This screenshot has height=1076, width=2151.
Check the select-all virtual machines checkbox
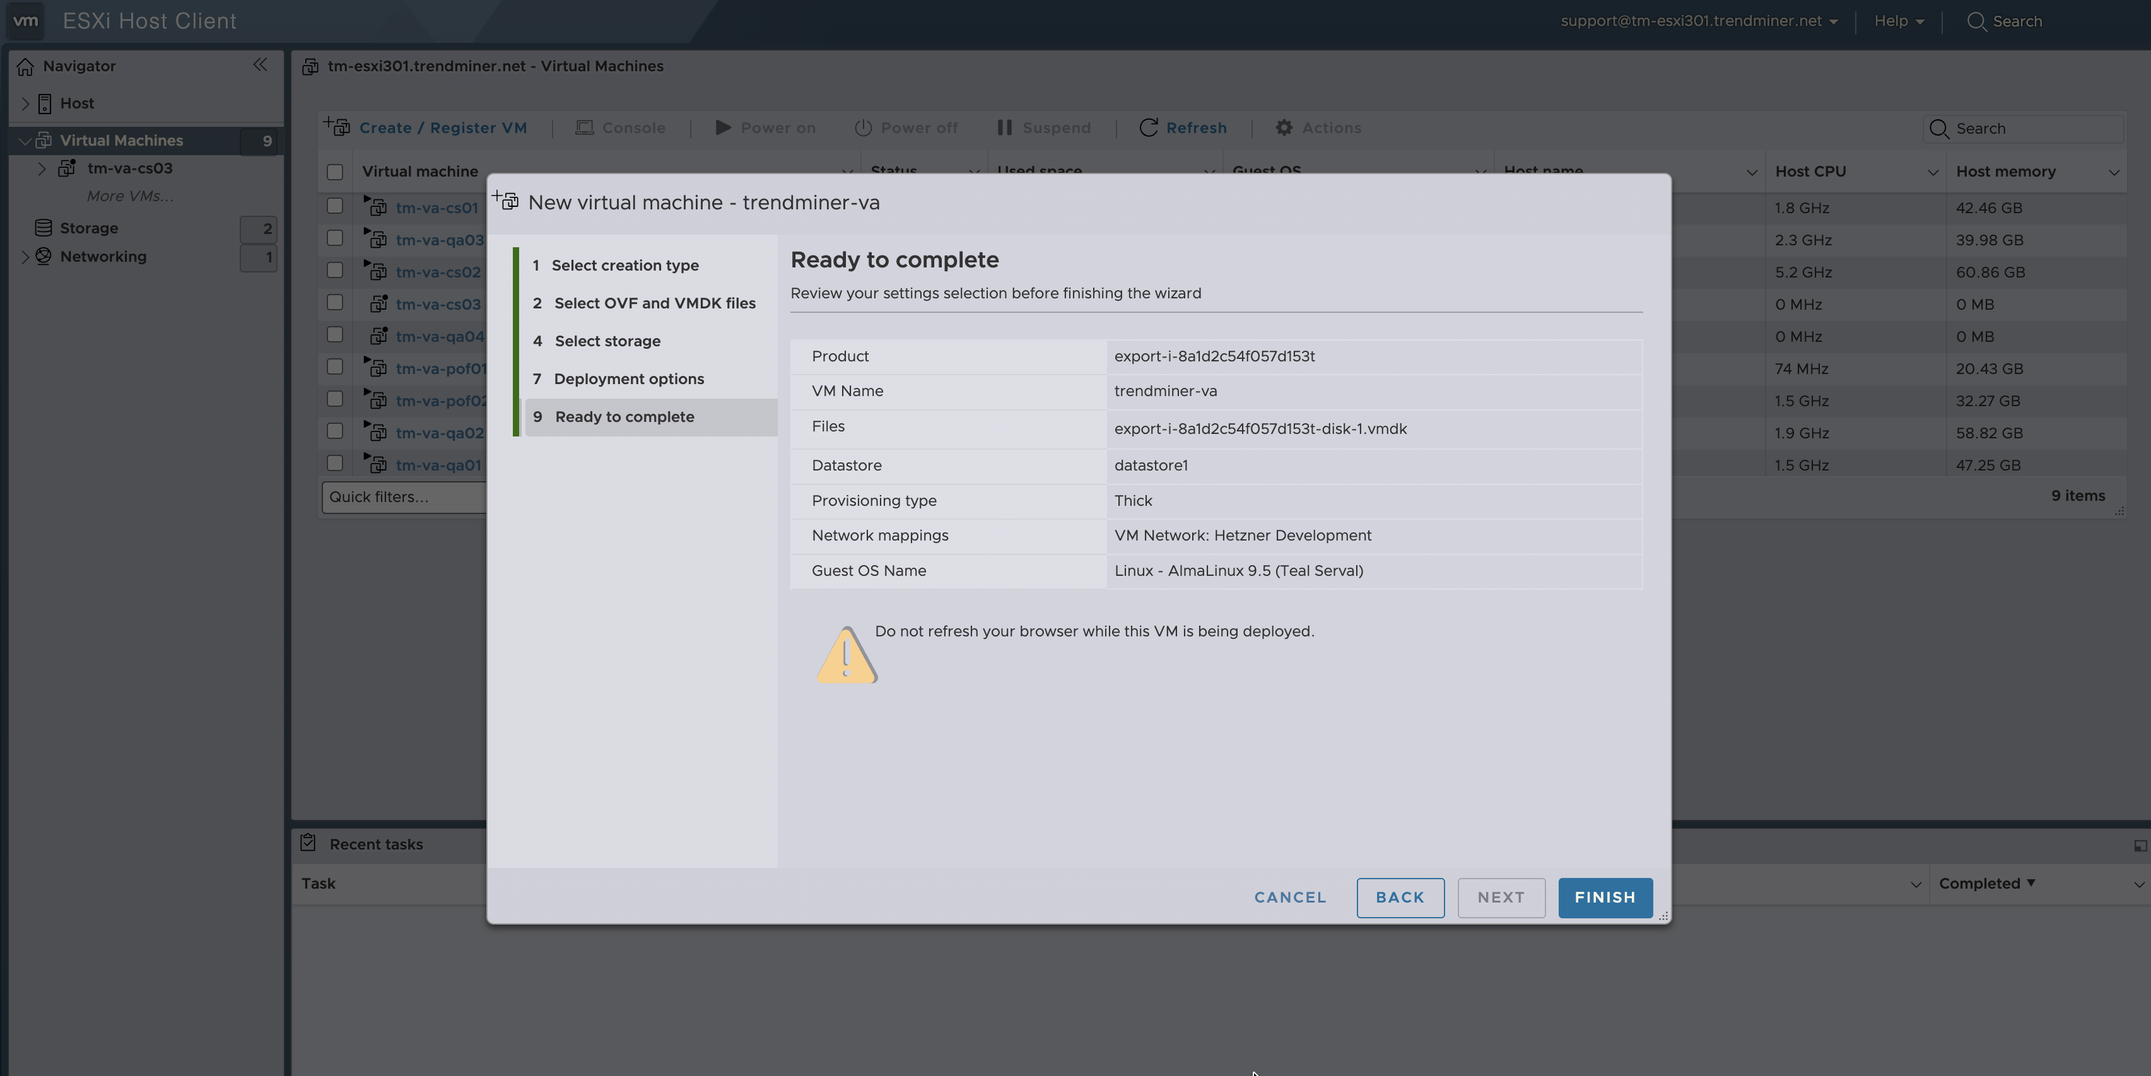click(335, 172)
